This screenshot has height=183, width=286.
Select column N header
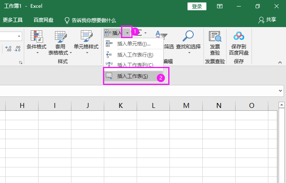219,105
